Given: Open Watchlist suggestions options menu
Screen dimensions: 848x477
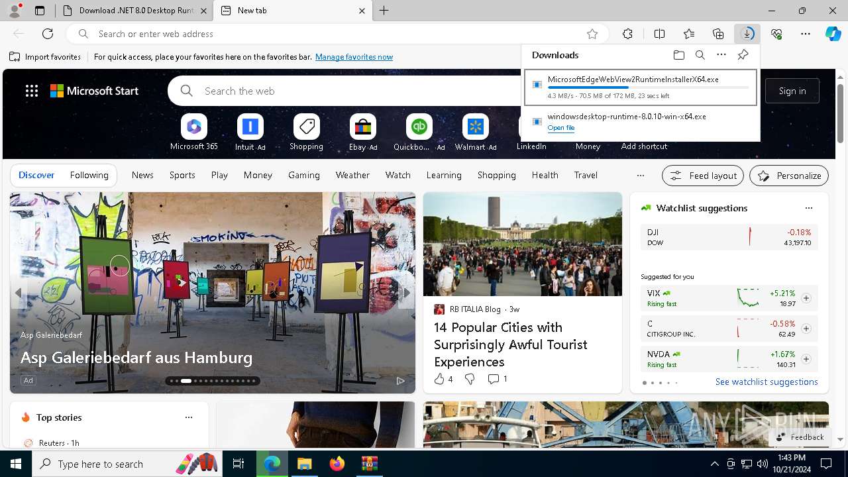Looking at the screenshot, I should 808,208.
